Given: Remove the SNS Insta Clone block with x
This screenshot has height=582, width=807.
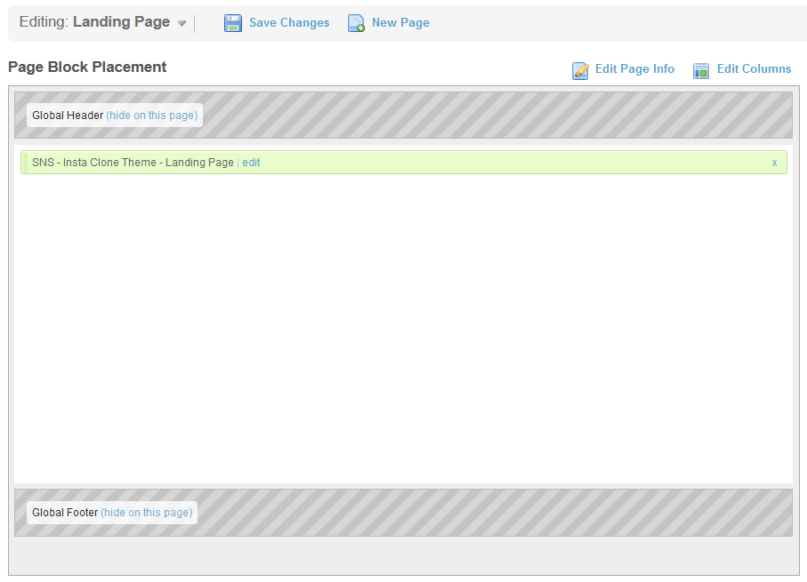Looking at the screenshot, I should [x=774, y=163].
